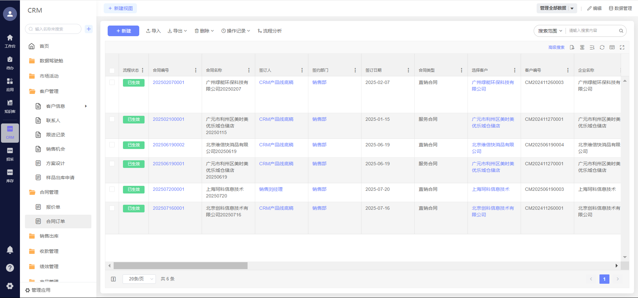This screenshot has width=638, height=298.
Task: Open contract link 202506190002
Action: (168, 145)
